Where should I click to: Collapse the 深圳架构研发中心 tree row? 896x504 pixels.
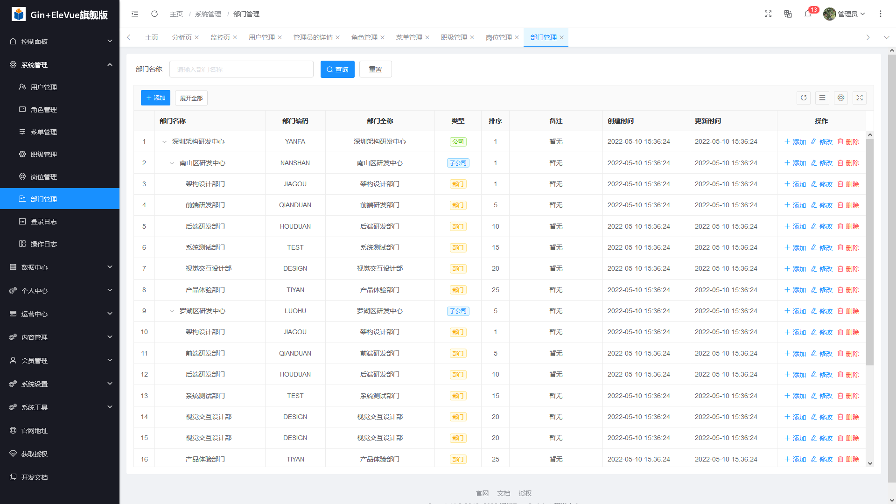[x=164, y=142]
